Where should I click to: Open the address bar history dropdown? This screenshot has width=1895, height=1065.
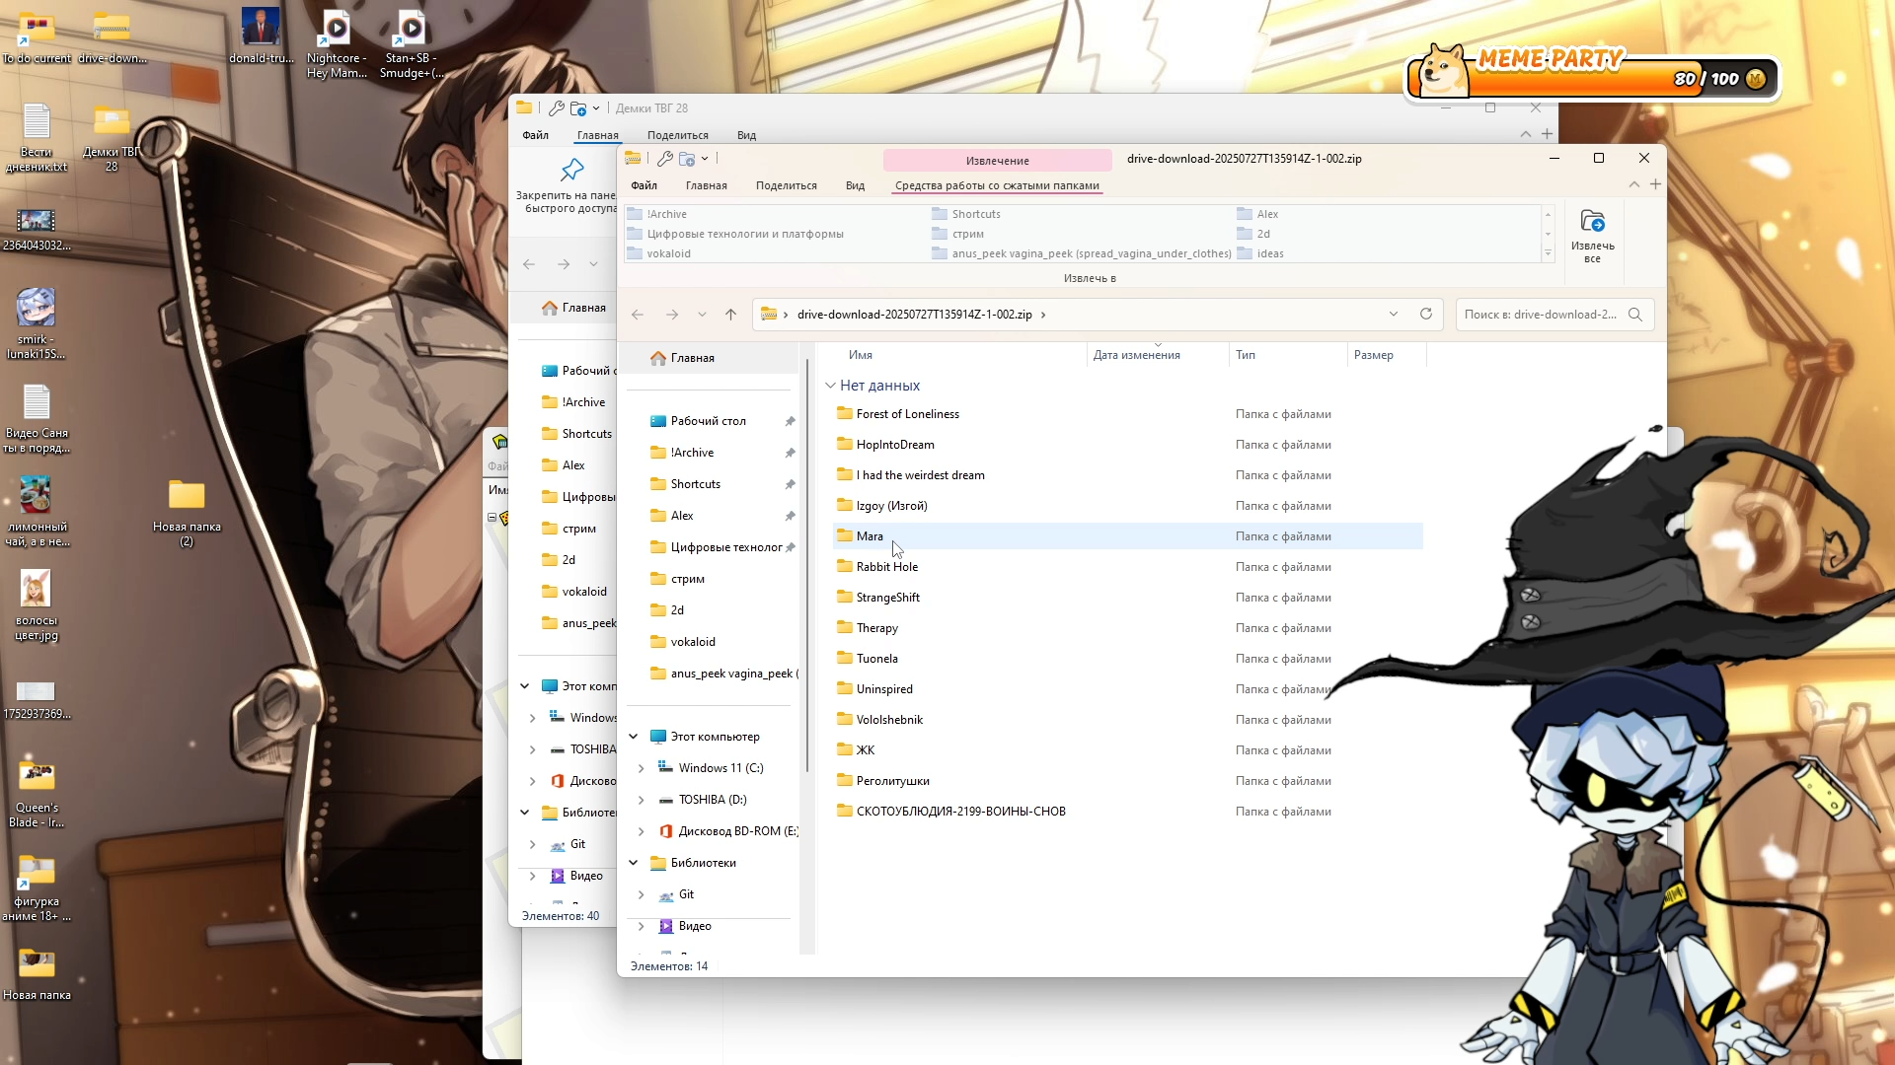click(1393, 315)
